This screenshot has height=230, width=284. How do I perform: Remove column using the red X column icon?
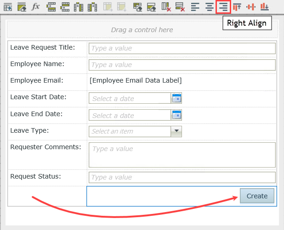pyautogui.click(x=166, y=7)
